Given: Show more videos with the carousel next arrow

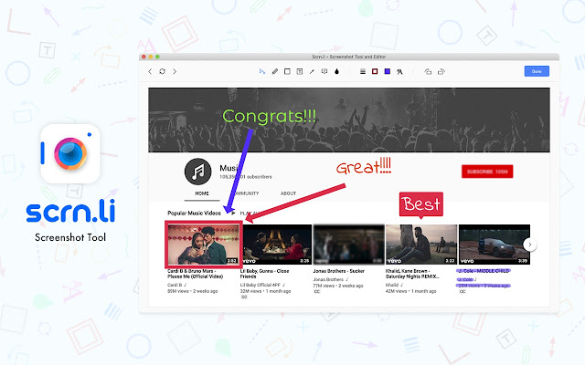Looking at the screenshot, I should [530, 245].
